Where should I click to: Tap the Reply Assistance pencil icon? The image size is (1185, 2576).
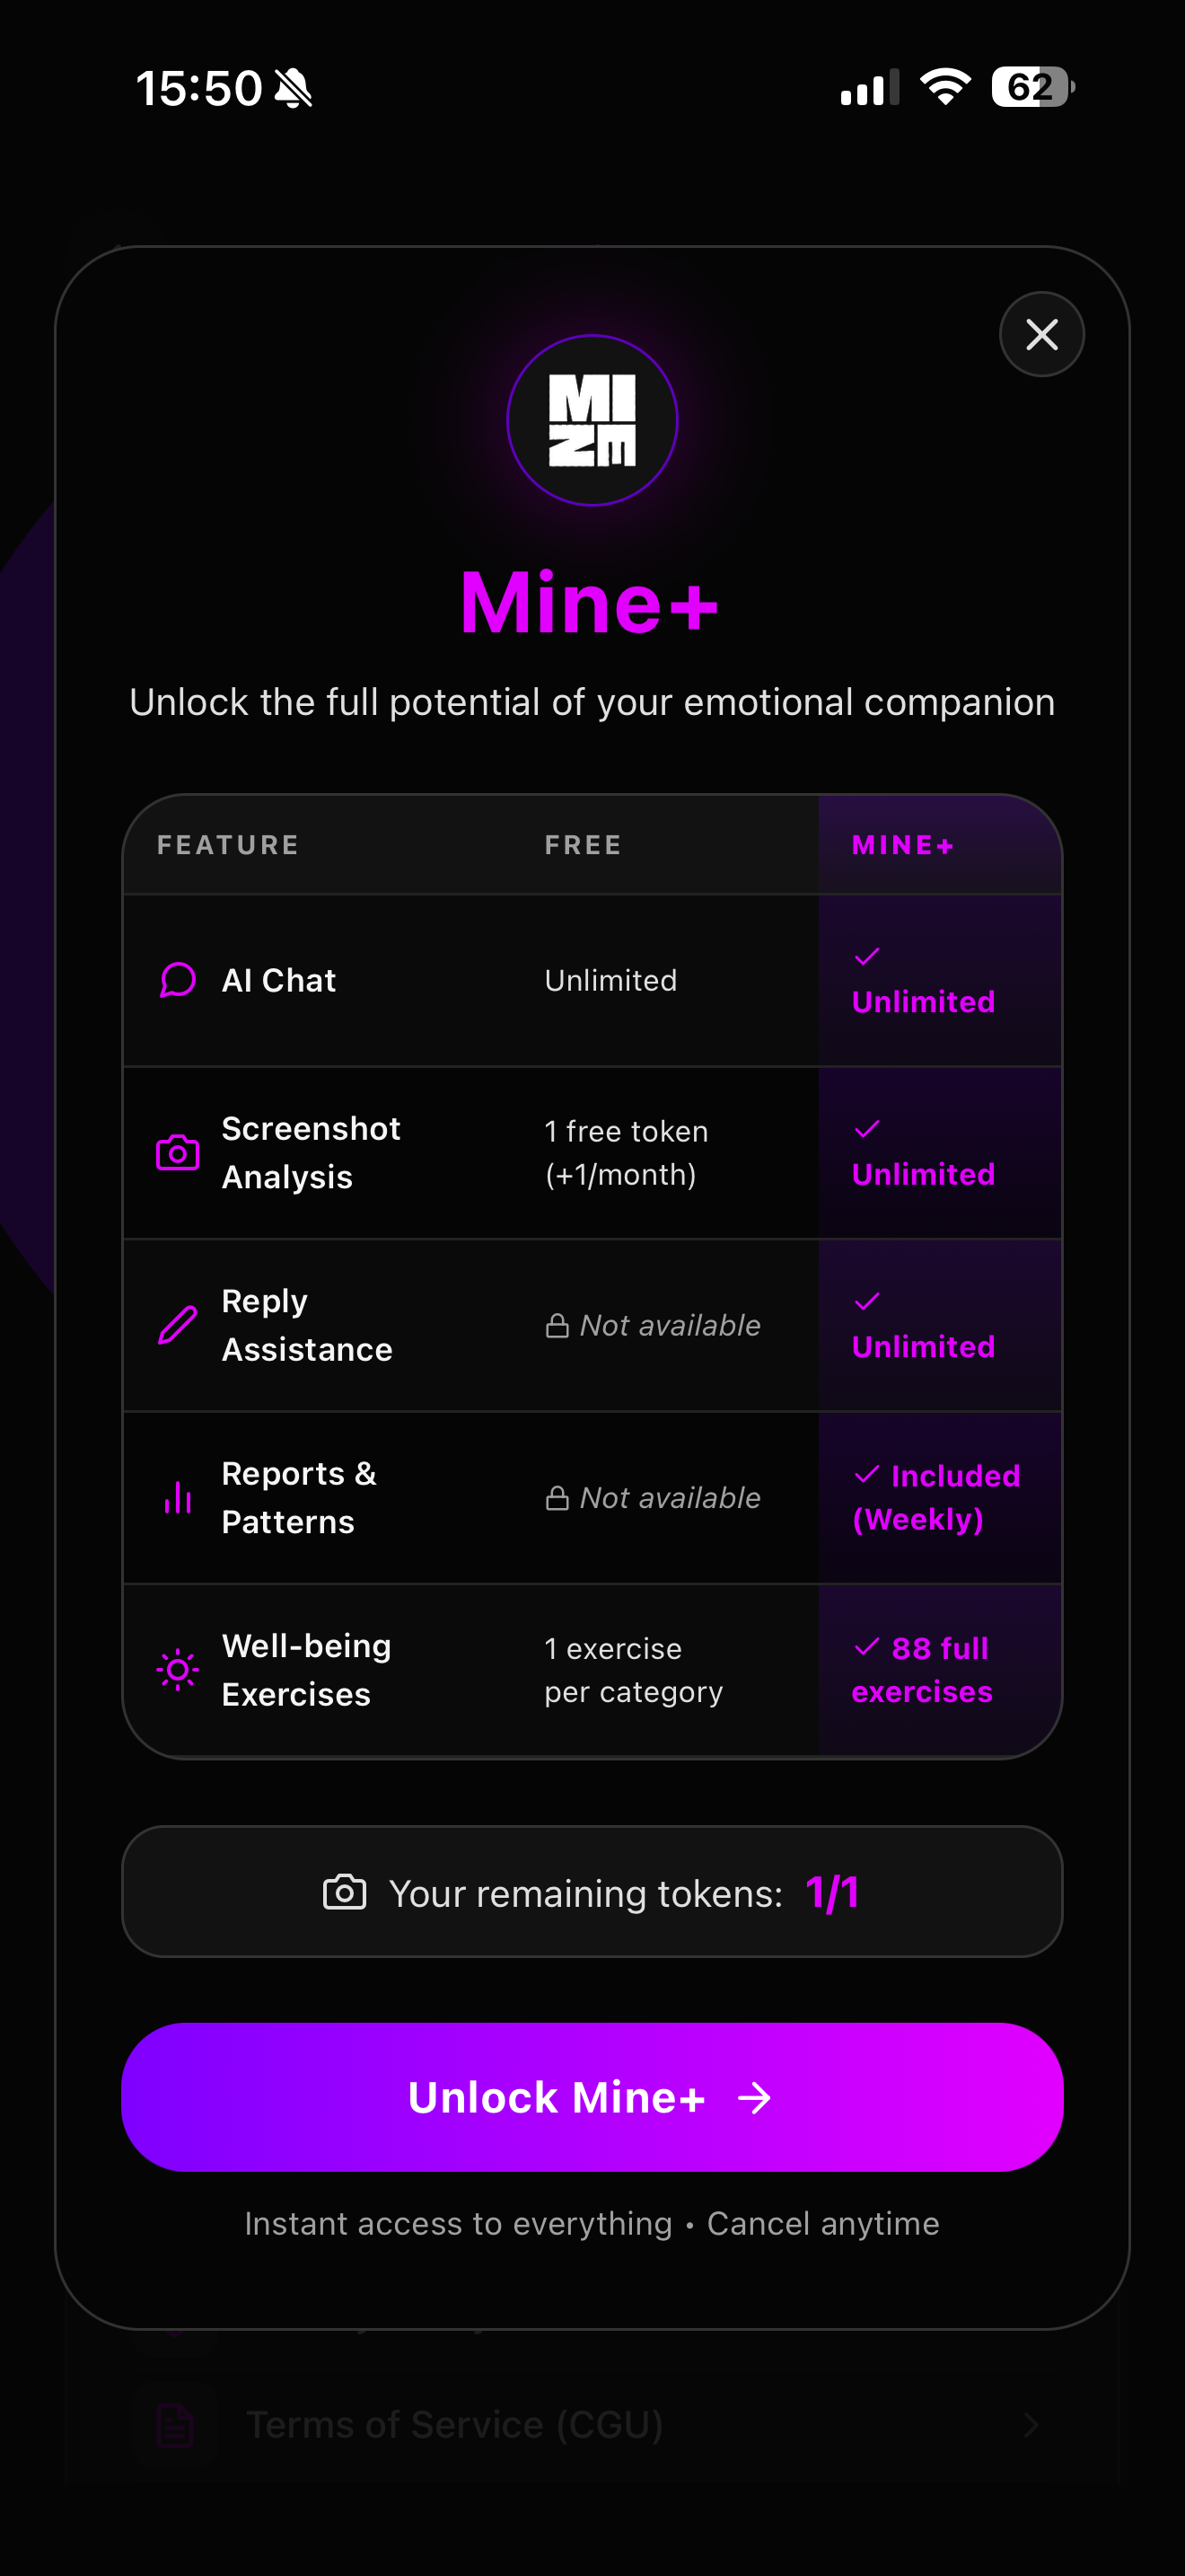(178, 1325)
